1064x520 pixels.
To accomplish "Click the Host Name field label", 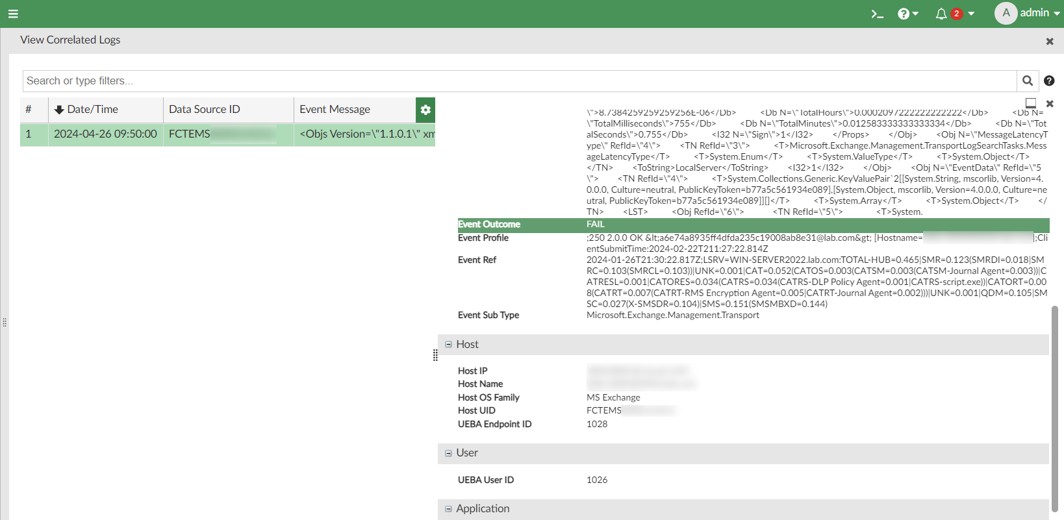I will tap(480, 384).
